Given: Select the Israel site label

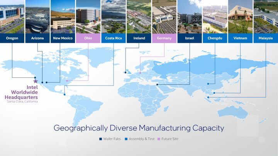Looking at the screenshot, I should click(x=190, y=38).
